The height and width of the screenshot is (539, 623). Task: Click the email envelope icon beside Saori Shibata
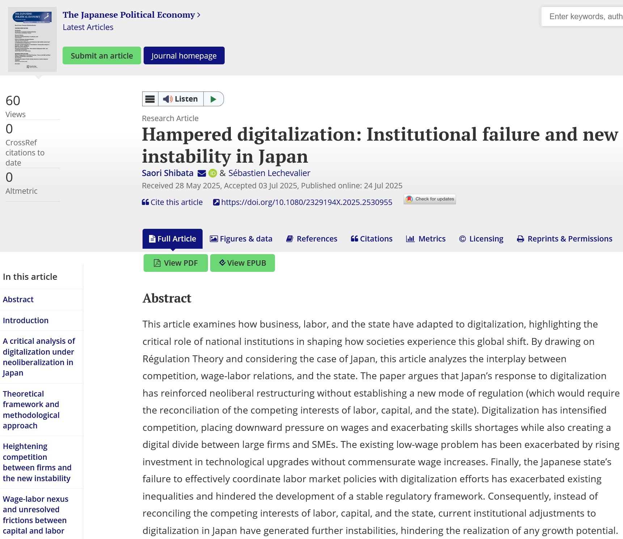click(202, 174)
